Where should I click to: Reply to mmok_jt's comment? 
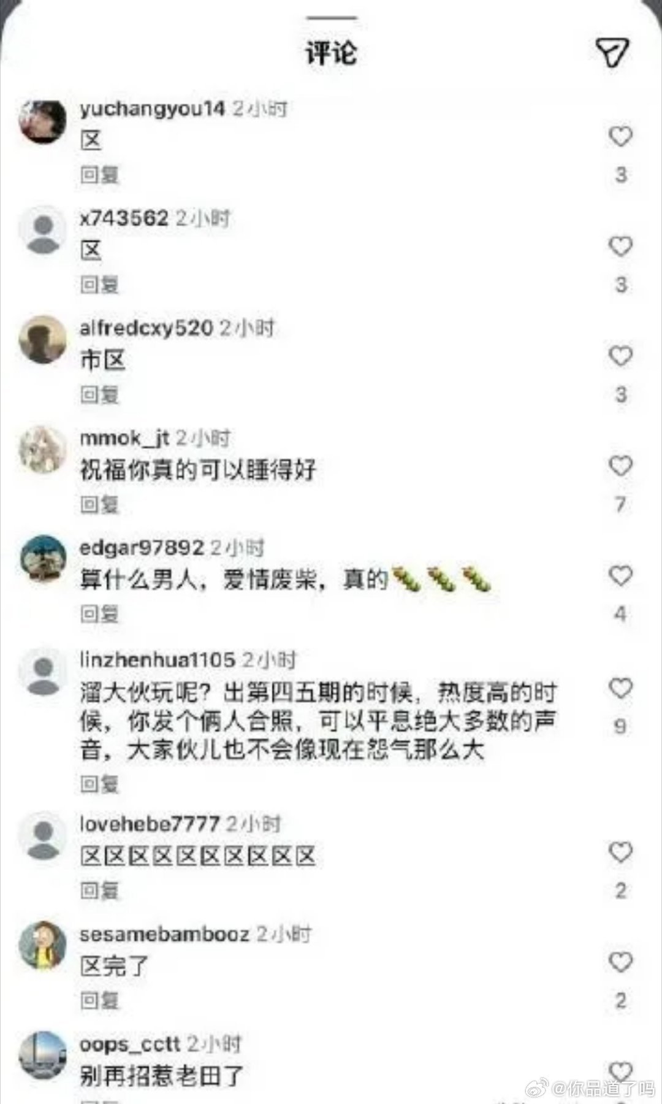pos(99,504)
